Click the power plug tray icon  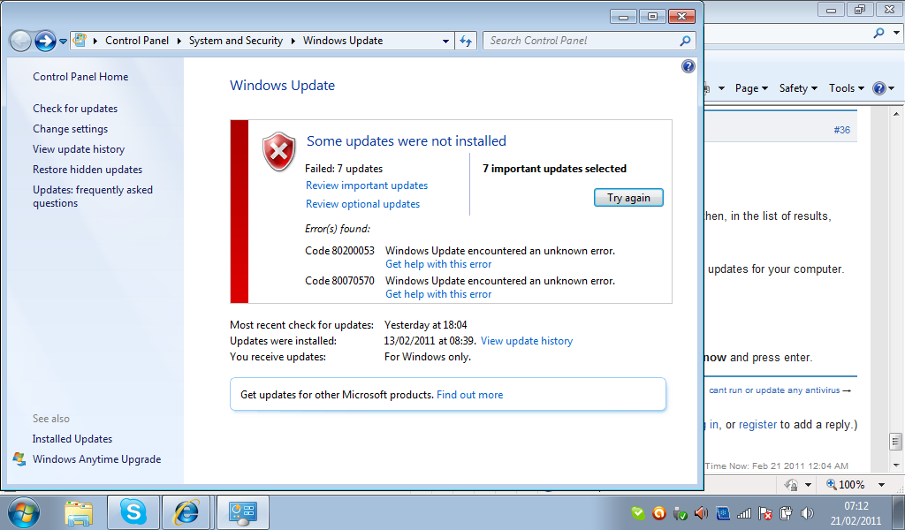click(x=786, y=512)
